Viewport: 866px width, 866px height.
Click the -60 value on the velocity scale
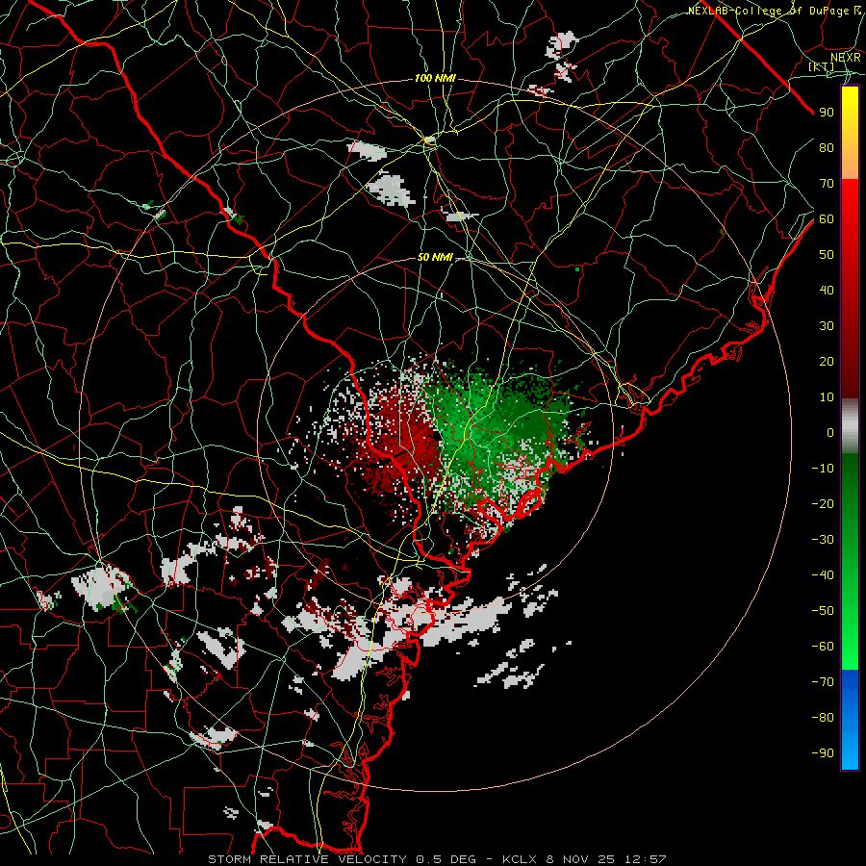coord(823,647)
